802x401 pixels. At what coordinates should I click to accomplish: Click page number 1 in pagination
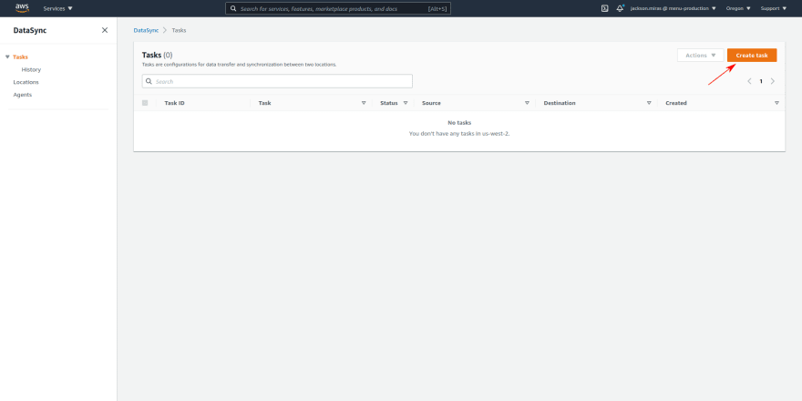pos(761,81)
